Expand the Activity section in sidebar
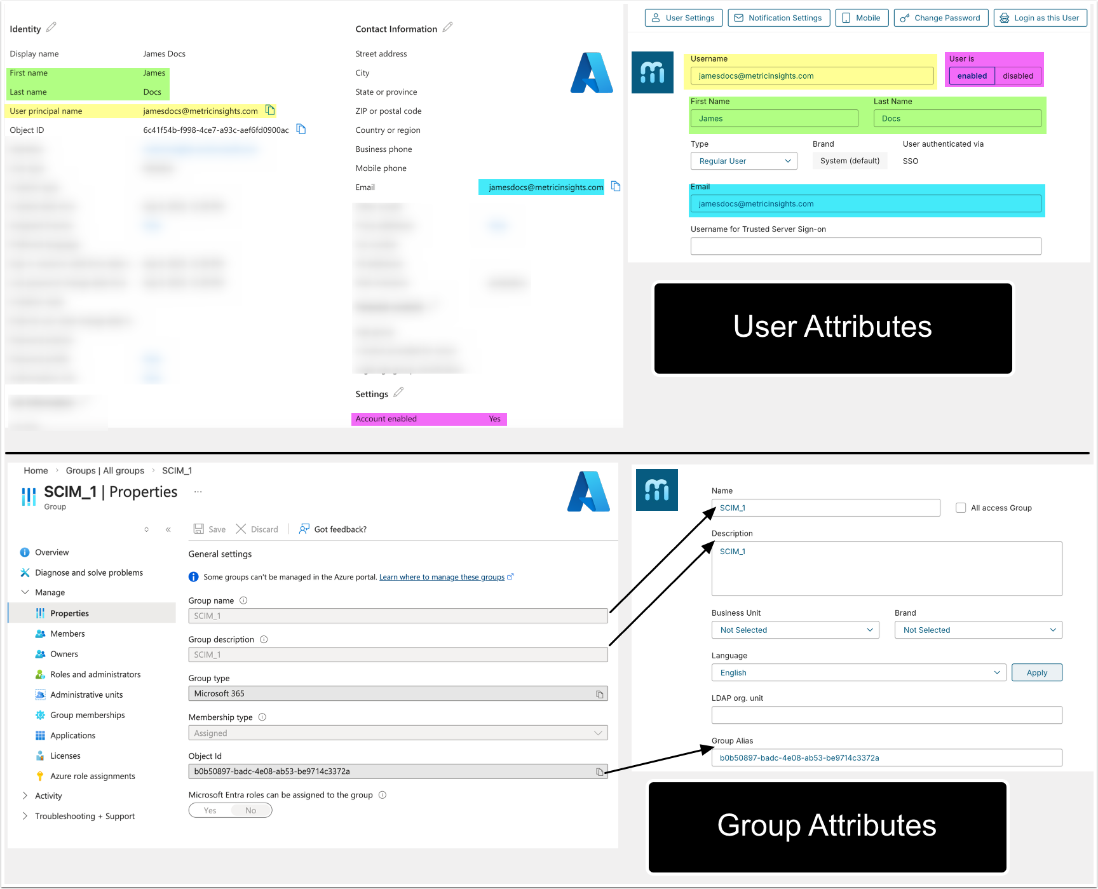 pos(25,796)
